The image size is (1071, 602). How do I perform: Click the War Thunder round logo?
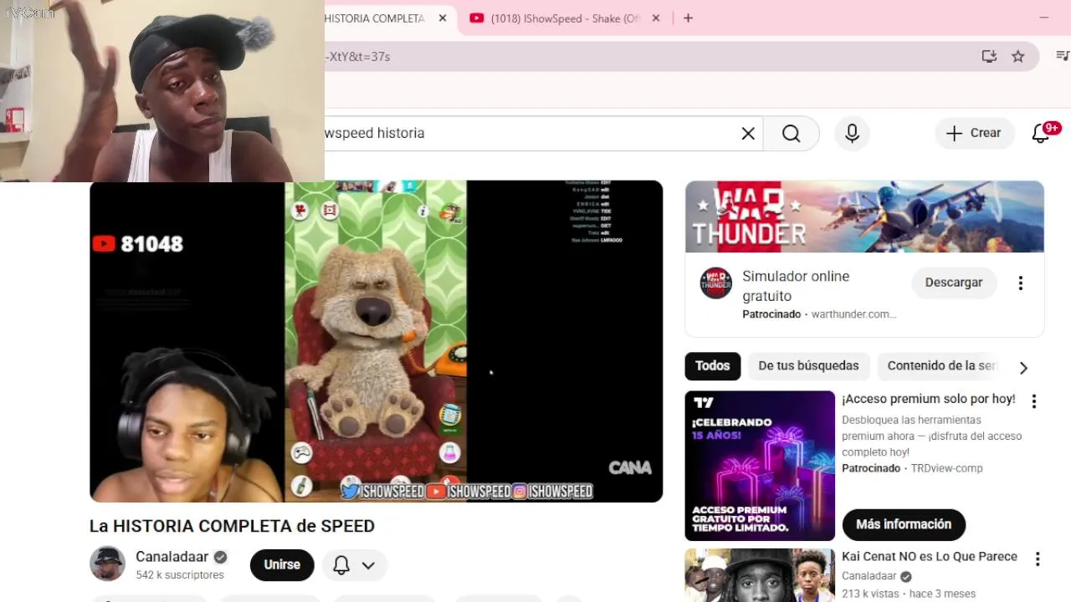(715, 283)
